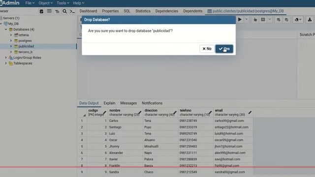Click the Stop square toolbar icon
The image size is (315, 177).
point(263,20)
